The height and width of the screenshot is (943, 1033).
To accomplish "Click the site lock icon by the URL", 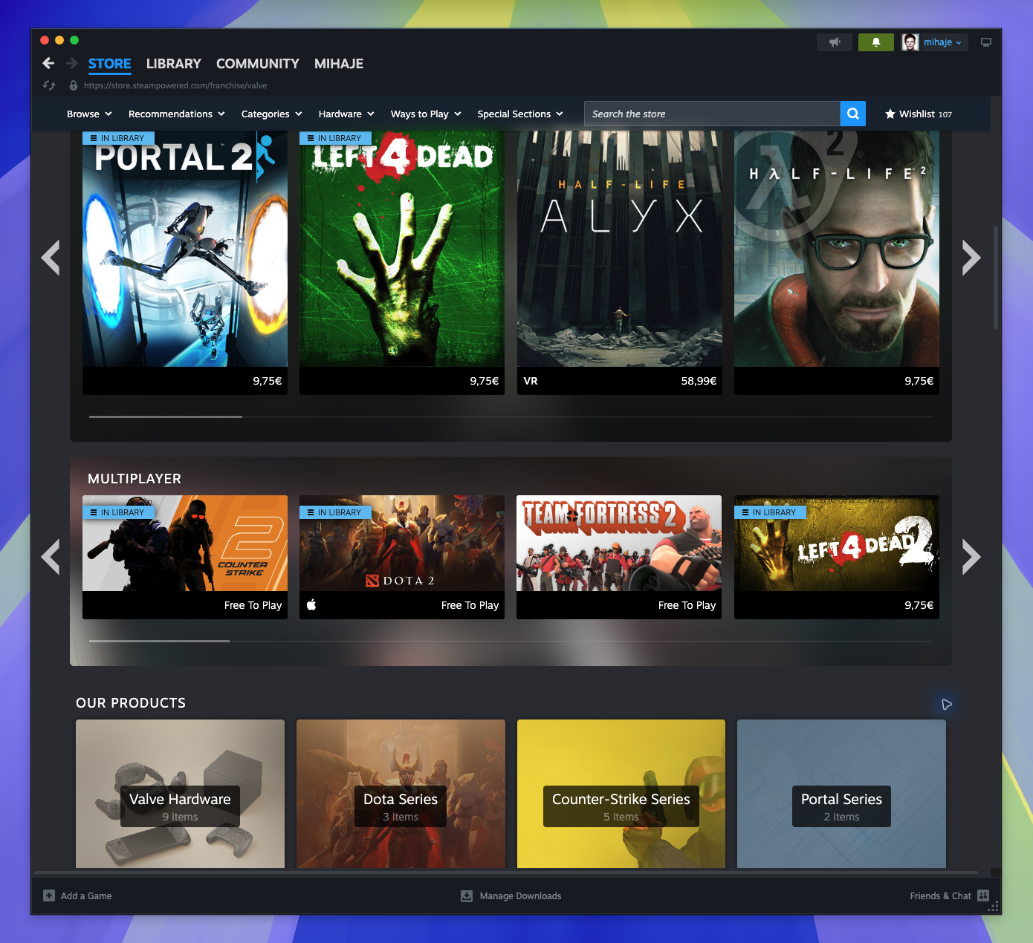I will 74,85.
